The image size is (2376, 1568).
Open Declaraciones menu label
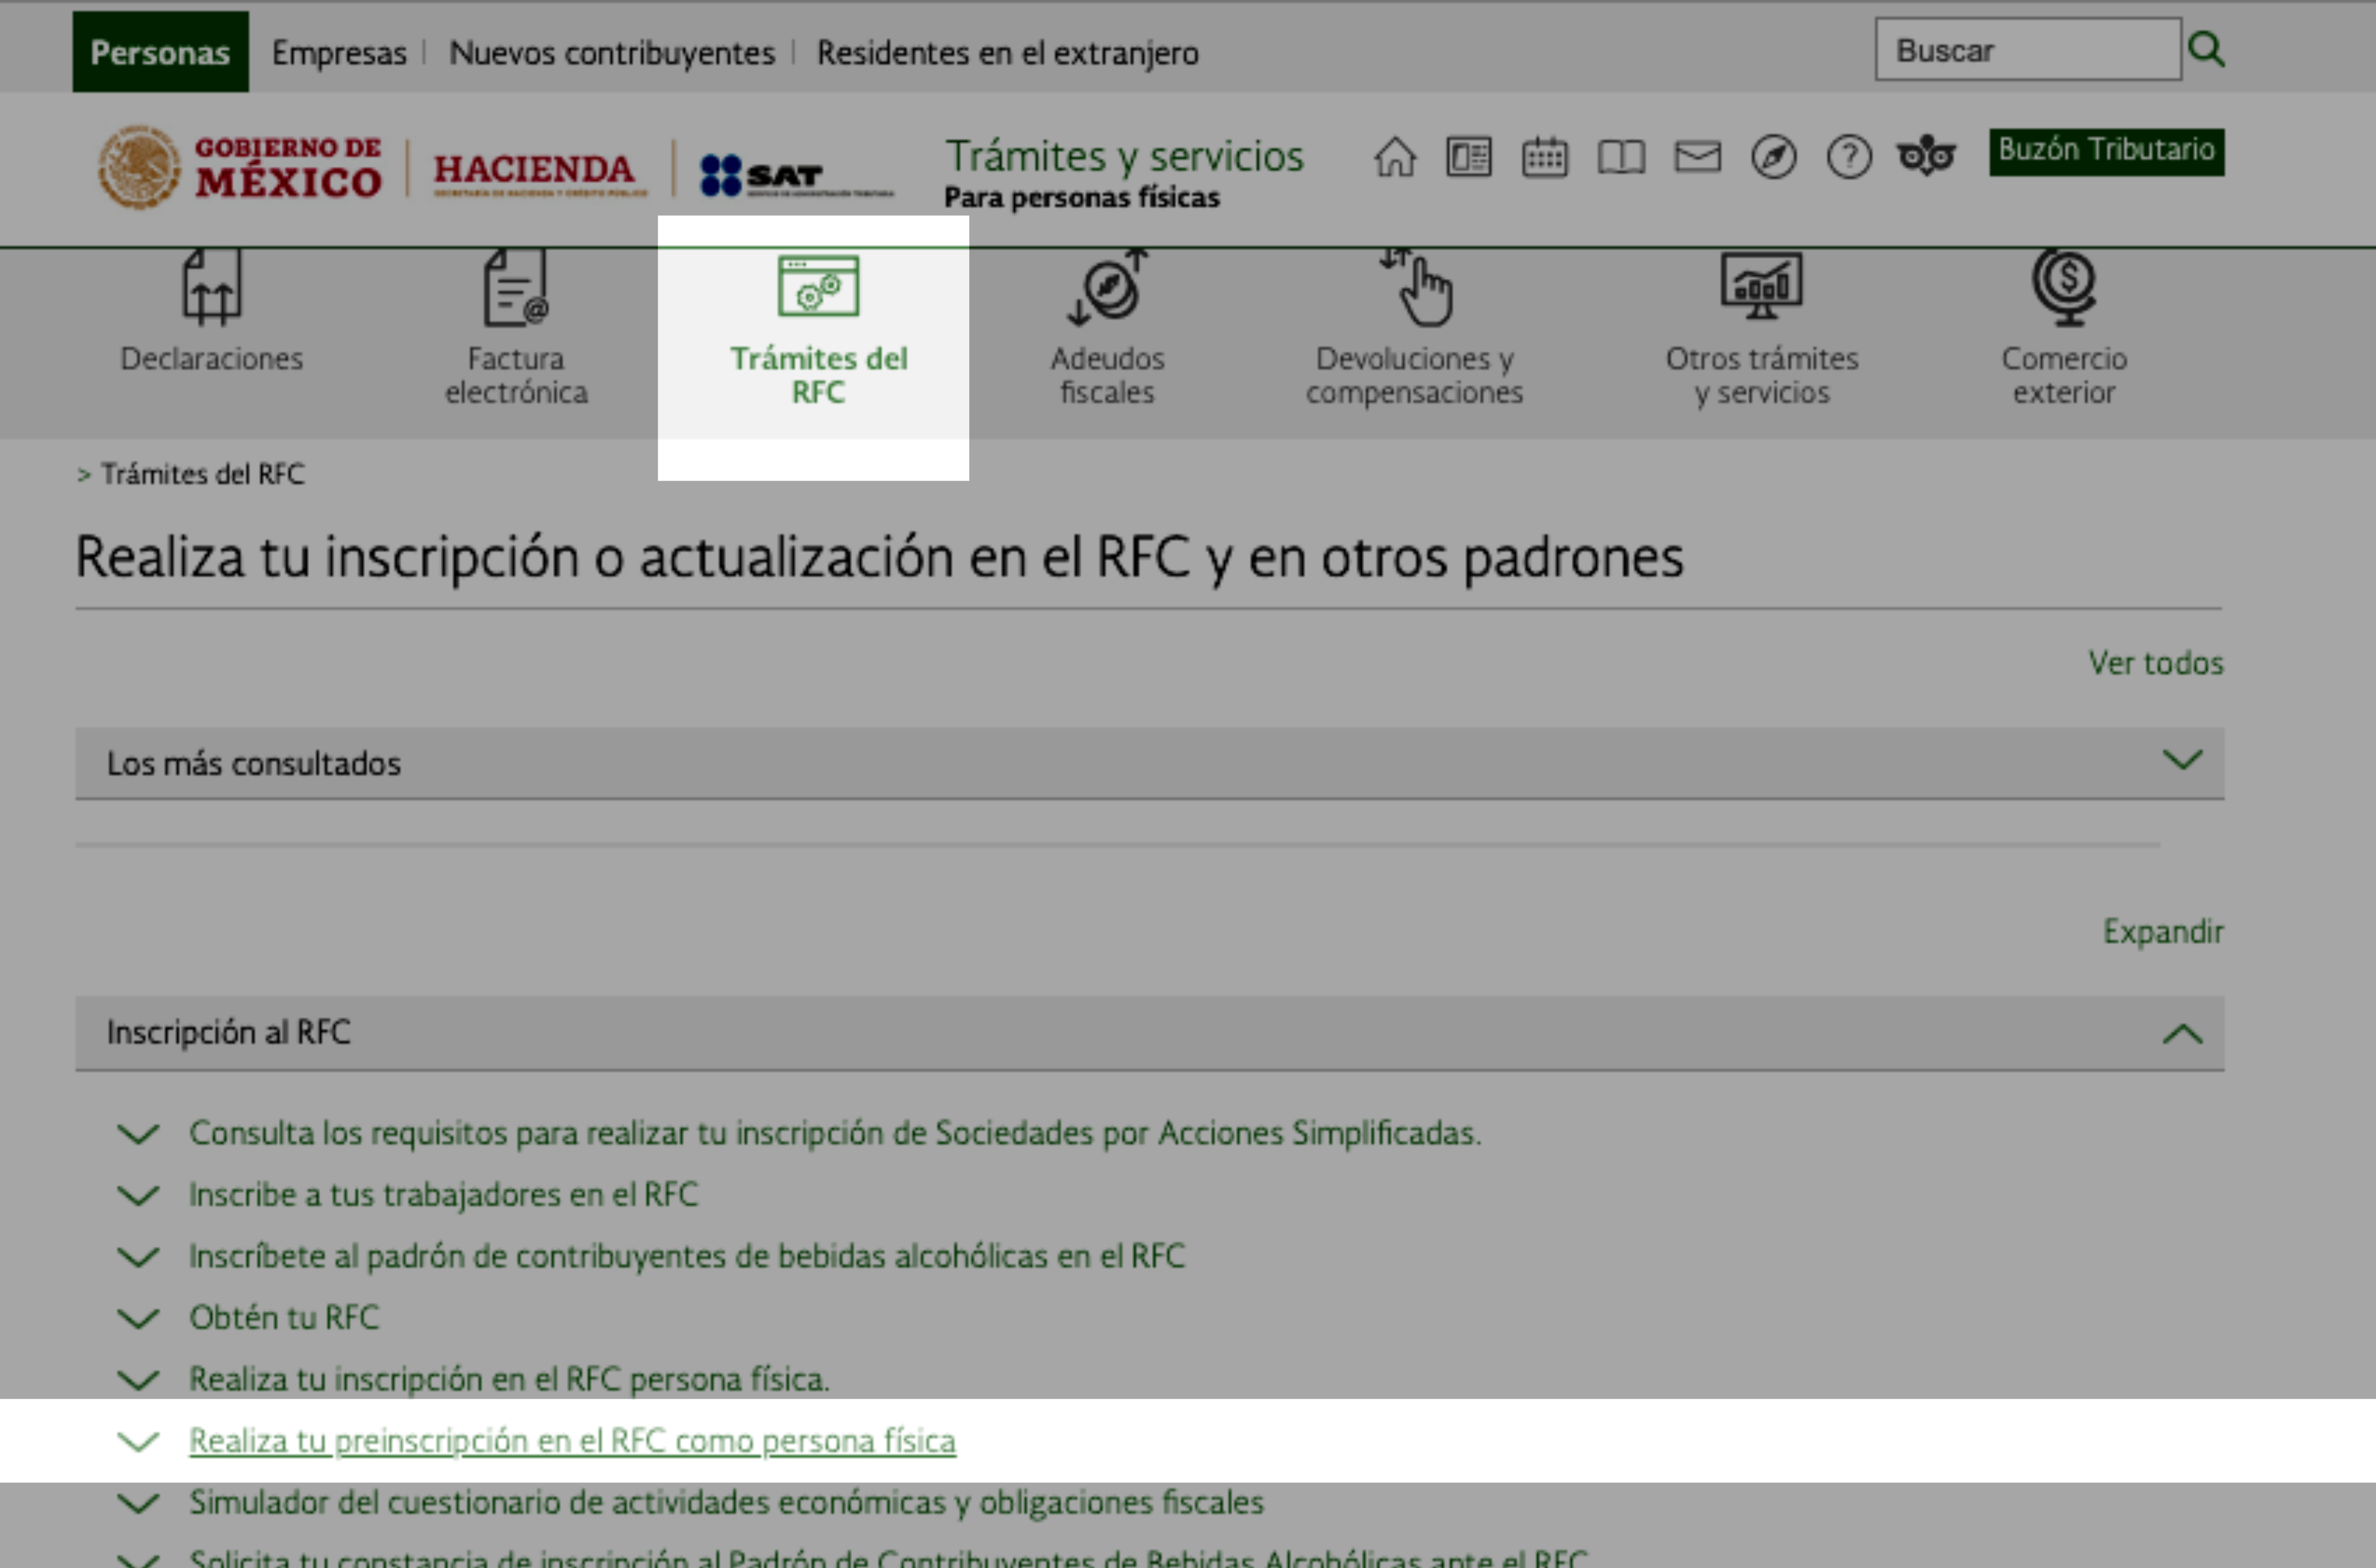(x=211, y=358)
